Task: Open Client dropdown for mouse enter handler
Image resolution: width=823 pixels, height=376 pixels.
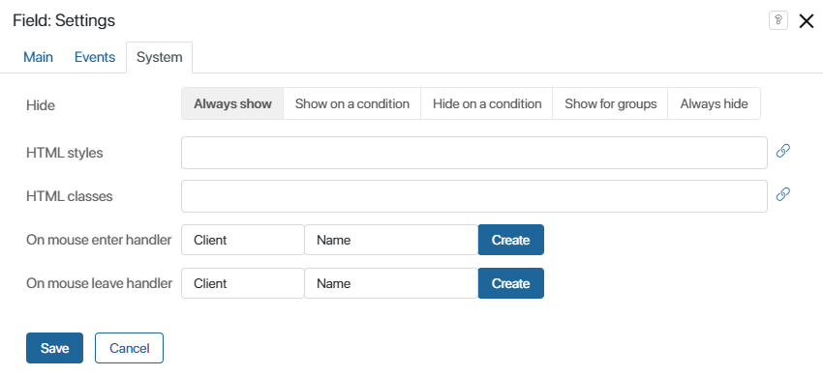Action: (243, 240)
